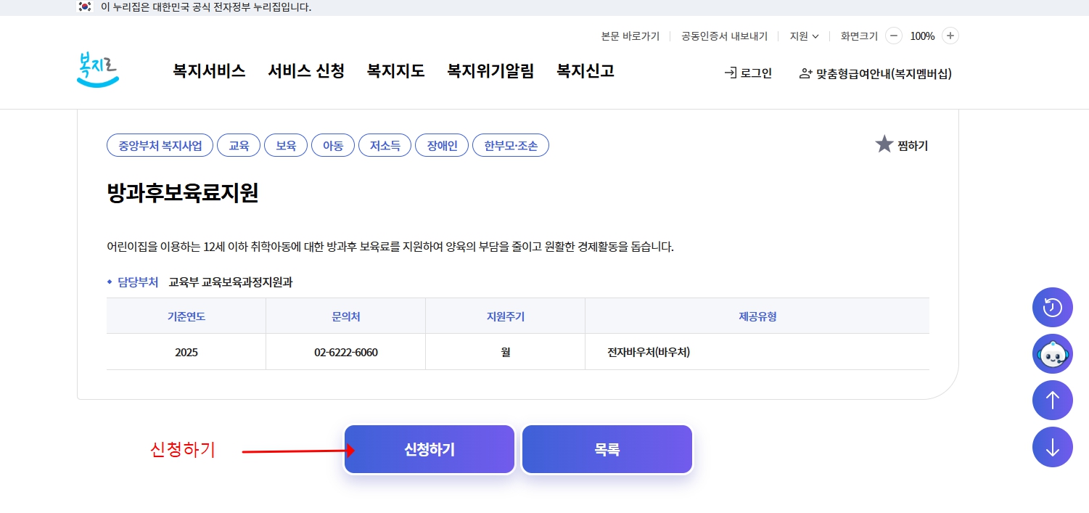This screenshot has height=513, width=1089.
Task: Shrink text with the 화면크기 minus icon
Action: point(893,35)
